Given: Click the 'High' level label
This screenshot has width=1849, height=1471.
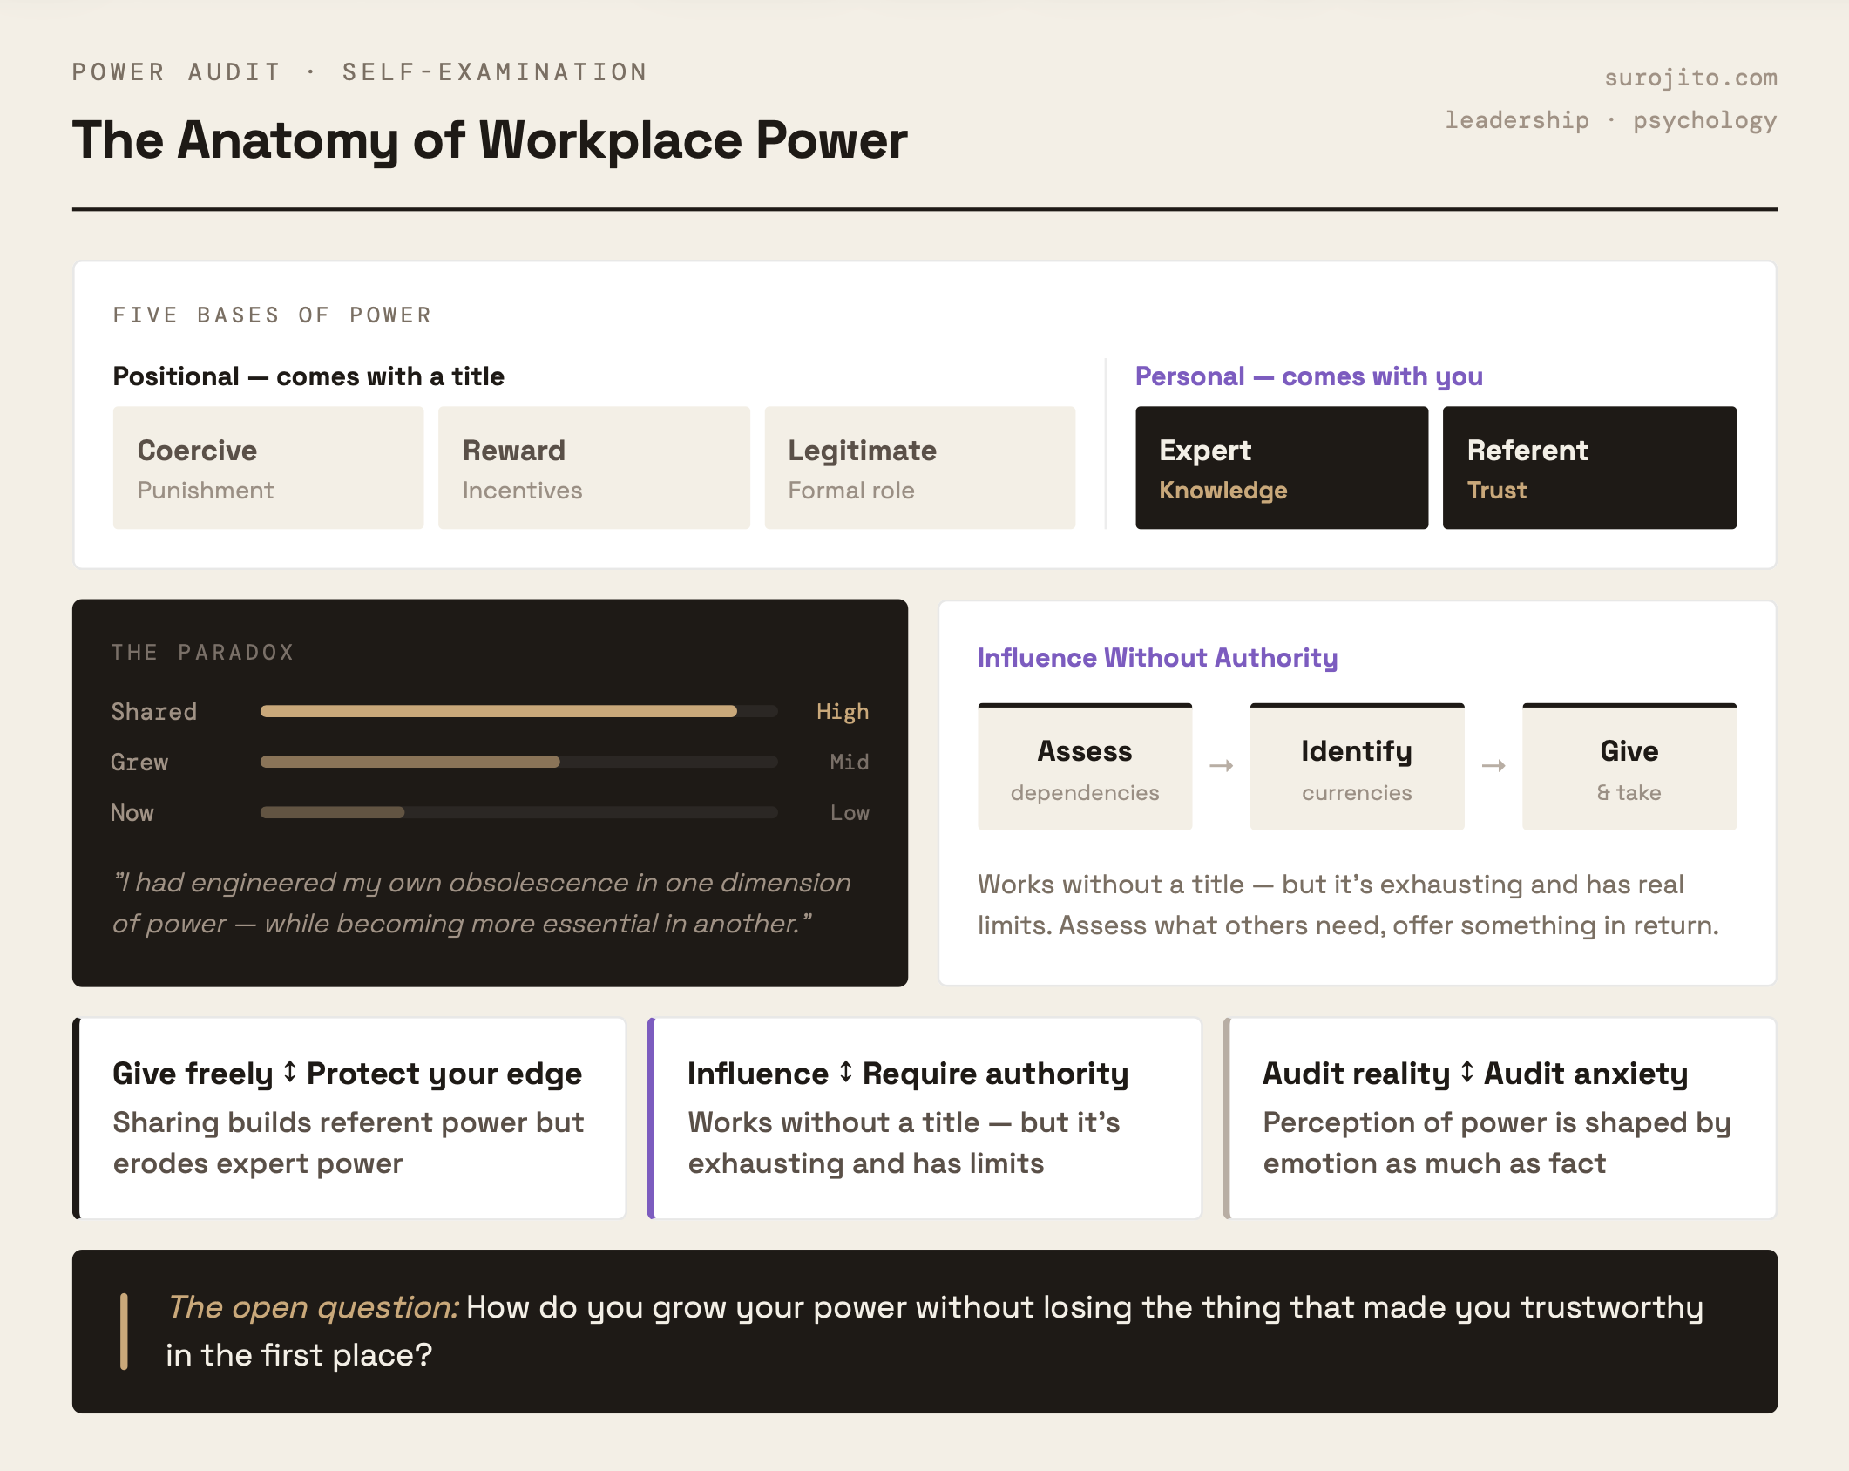Looking at the screenshot, I should click(843, 712).
